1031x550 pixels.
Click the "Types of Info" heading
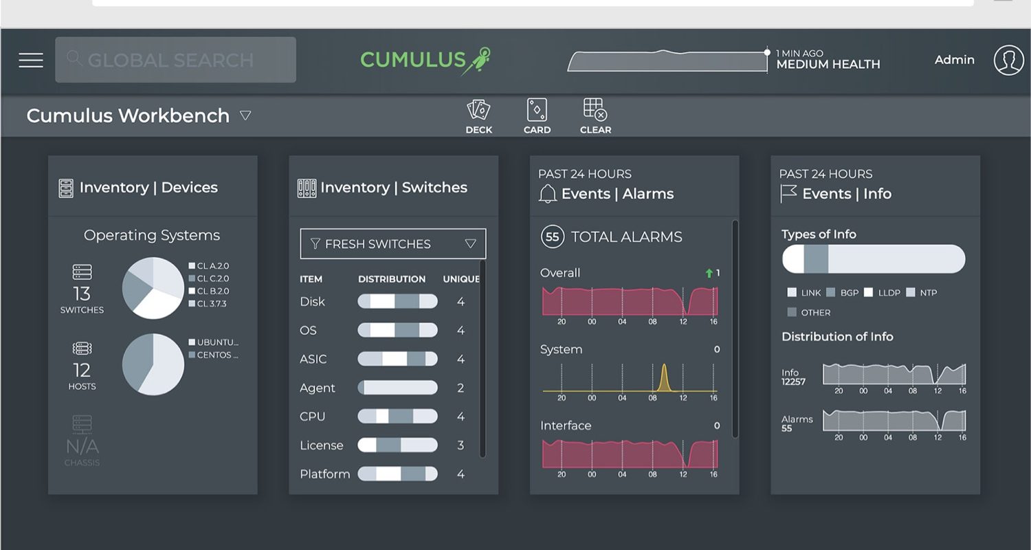coord(819,234)
